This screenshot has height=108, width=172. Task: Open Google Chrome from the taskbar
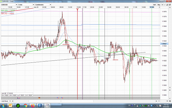(25, 106)
